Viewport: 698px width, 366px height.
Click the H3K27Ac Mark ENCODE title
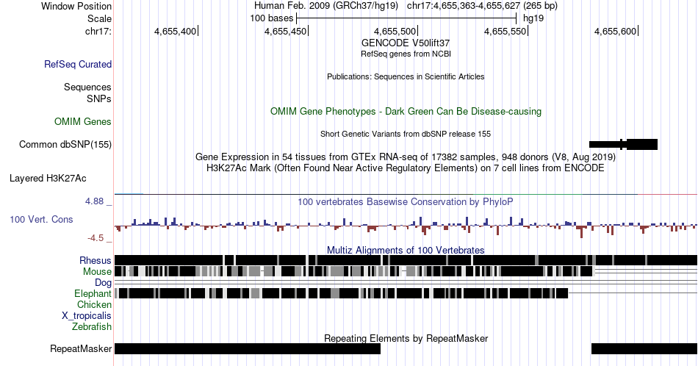(406, 168)
